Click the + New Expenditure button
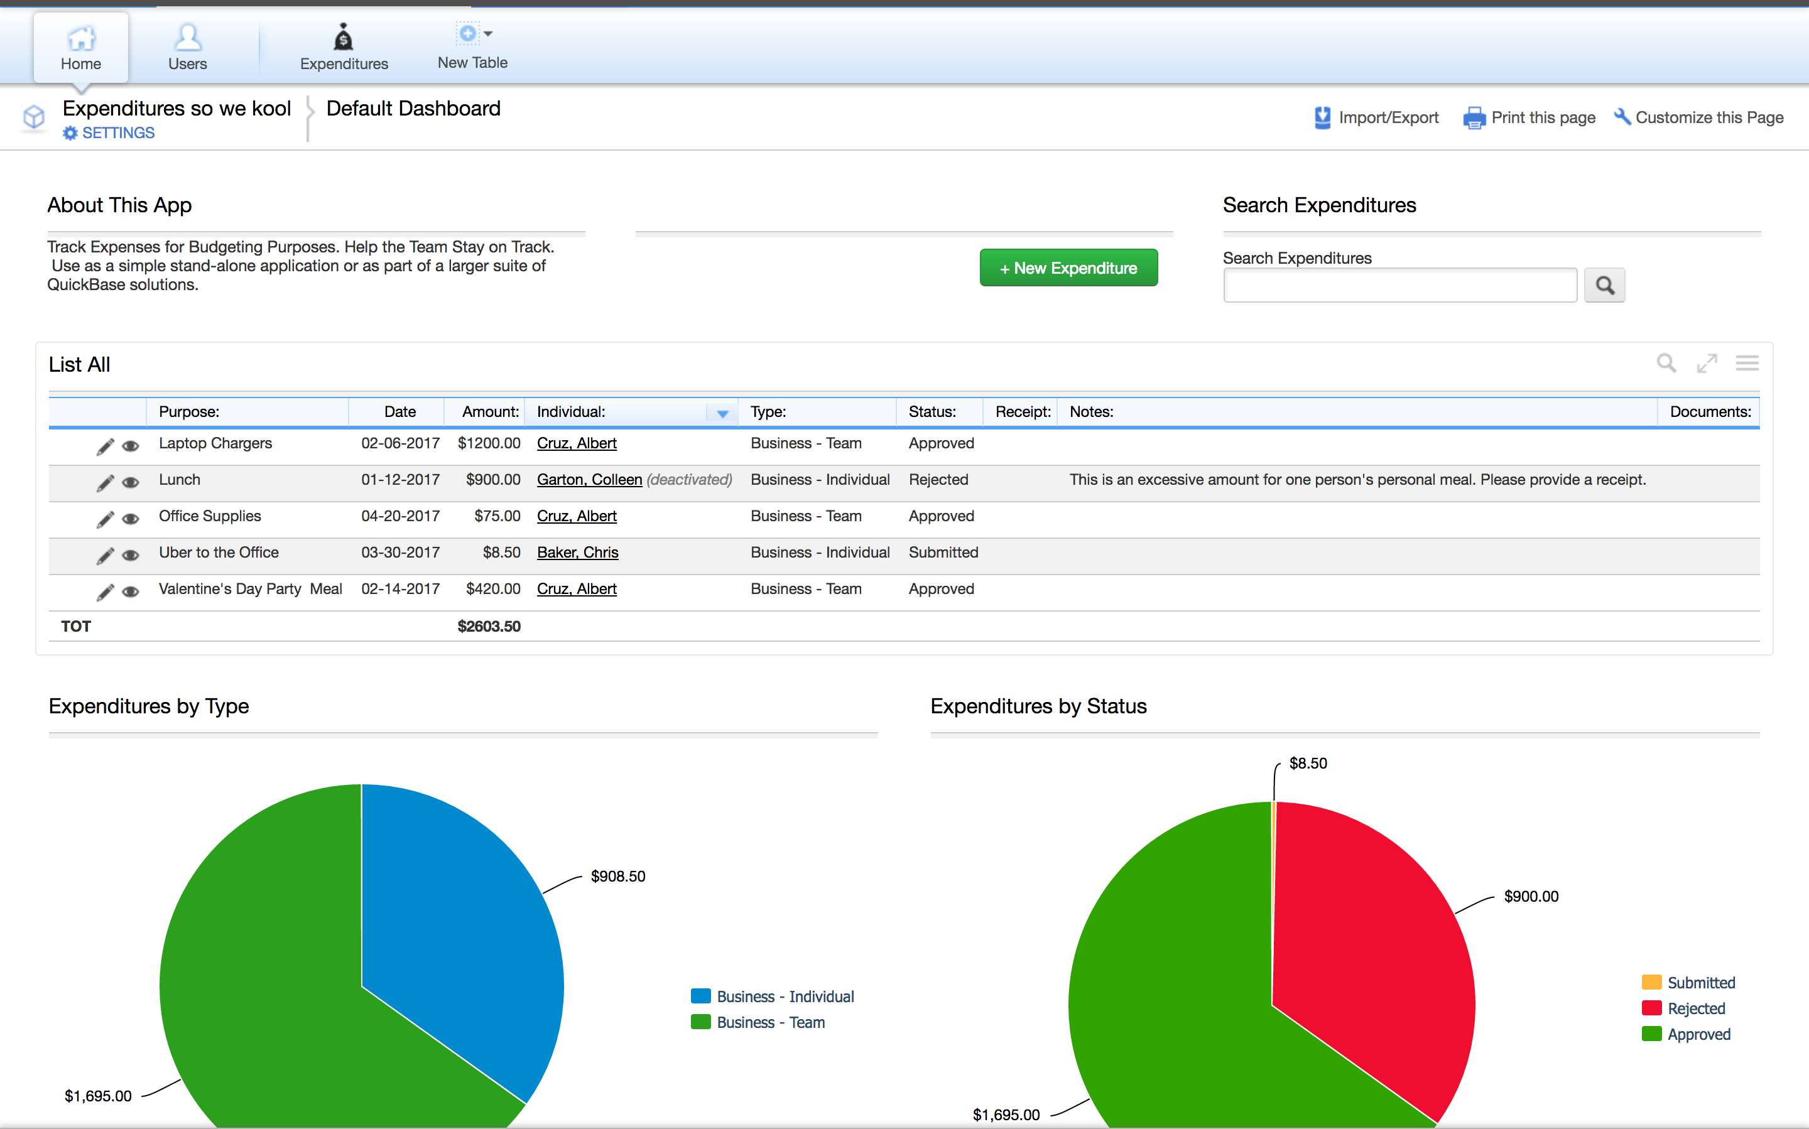This screenshot has width=1809, height=1129. pos(1068,267)
